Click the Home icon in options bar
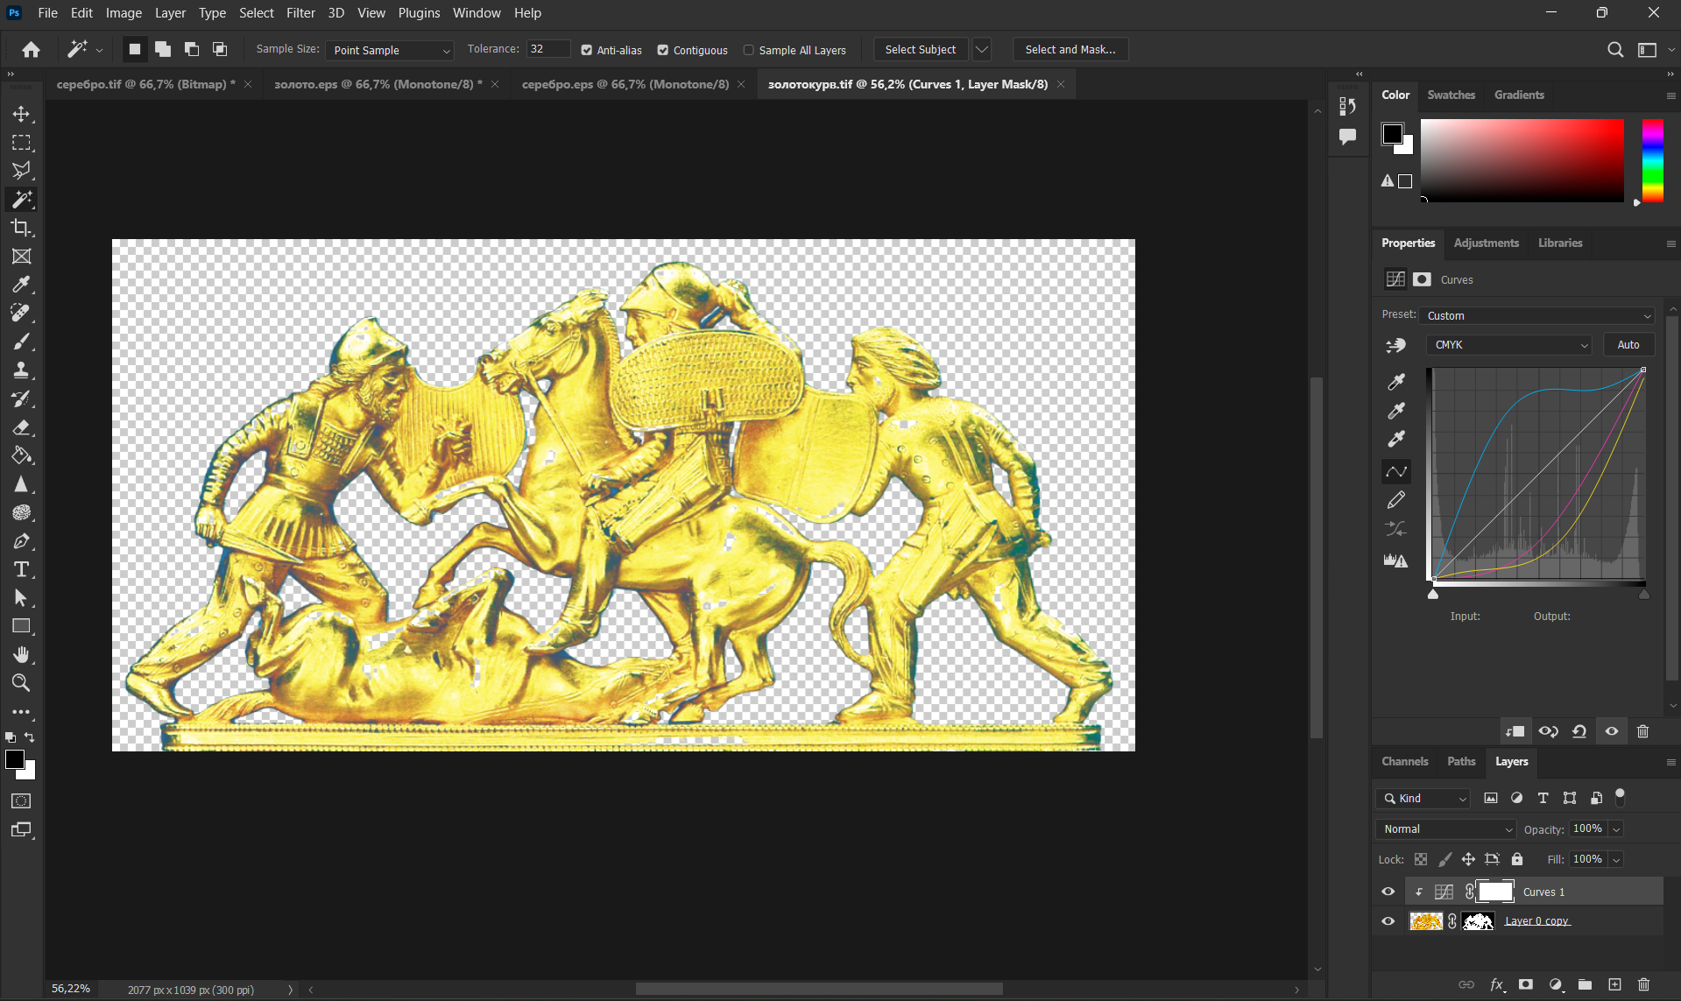 (x=31, y=50)
